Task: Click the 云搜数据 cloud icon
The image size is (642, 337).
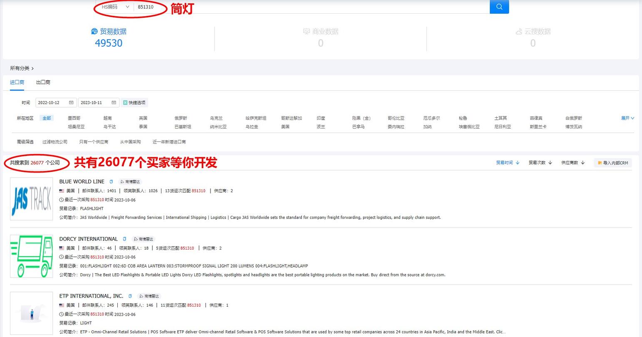Action: 519,32
